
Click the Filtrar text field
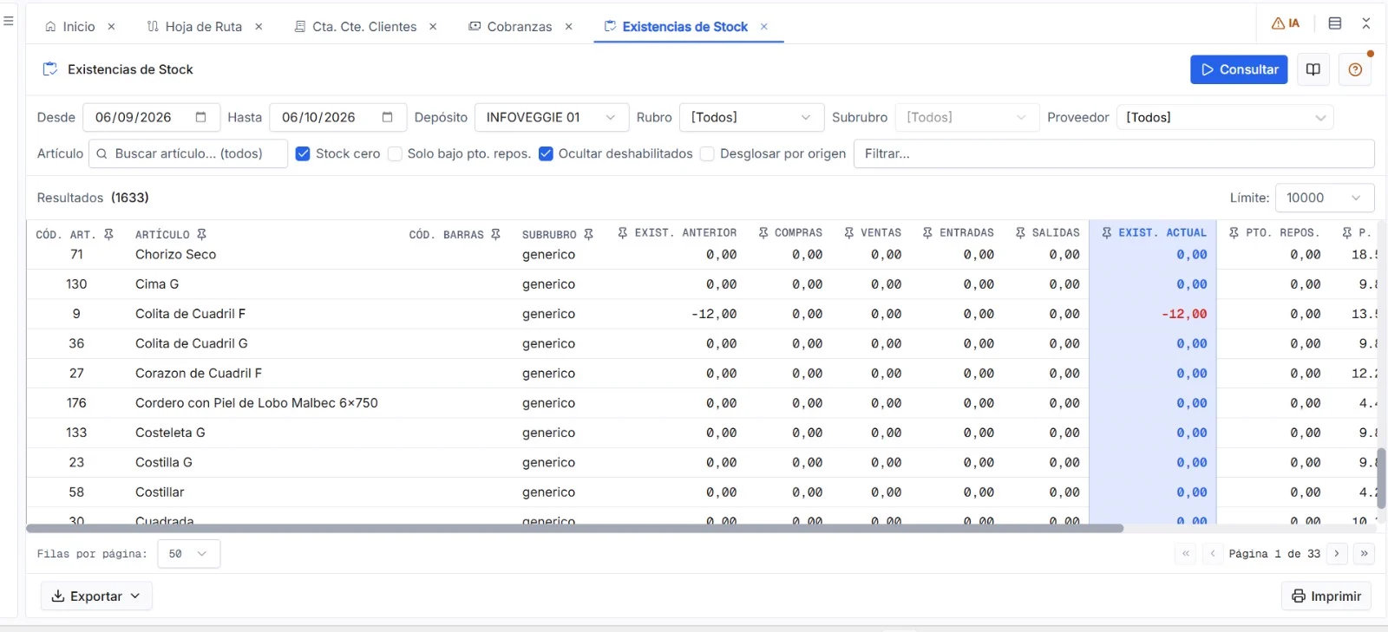click(1114, 153)
